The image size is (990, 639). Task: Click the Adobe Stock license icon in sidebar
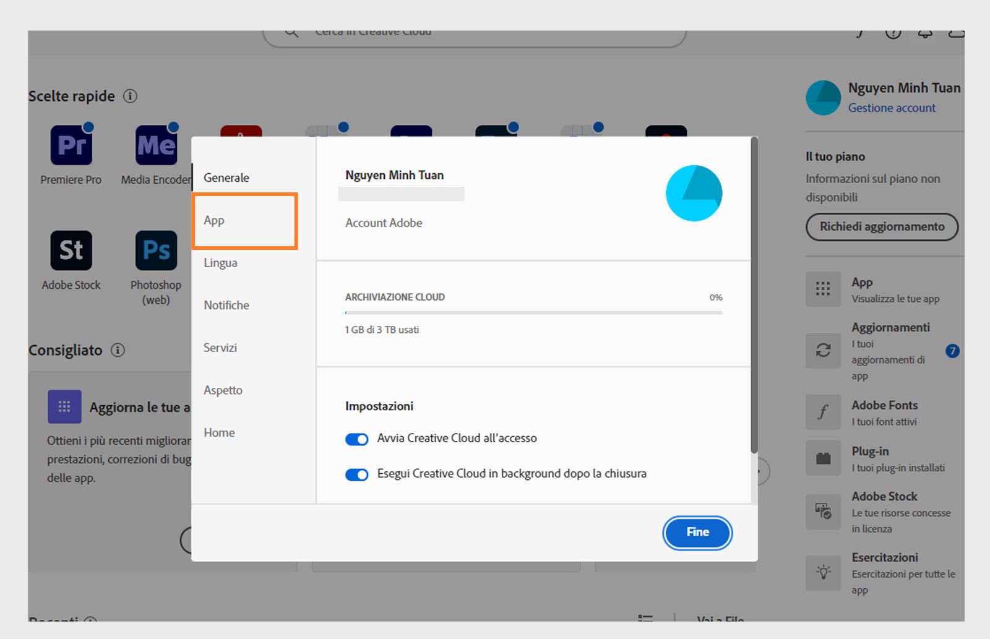[x=823, y=512]
